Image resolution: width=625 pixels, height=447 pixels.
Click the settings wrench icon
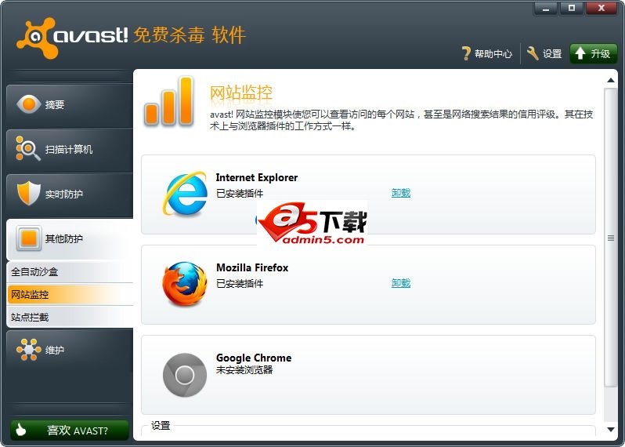pyautogui.click(x=533, y=53)
